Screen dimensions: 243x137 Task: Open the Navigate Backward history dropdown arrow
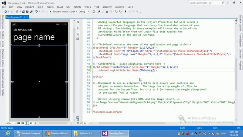pyautogui.click(x=9, y=12)
